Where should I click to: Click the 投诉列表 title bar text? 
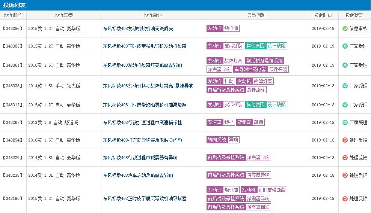14,5
